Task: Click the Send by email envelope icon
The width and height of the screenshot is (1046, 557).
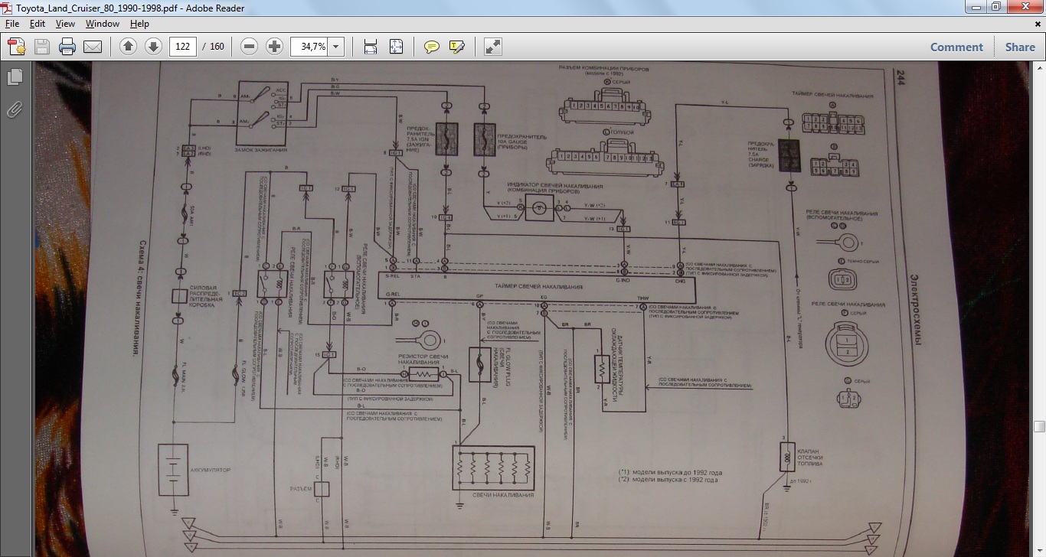Action: 92,47
